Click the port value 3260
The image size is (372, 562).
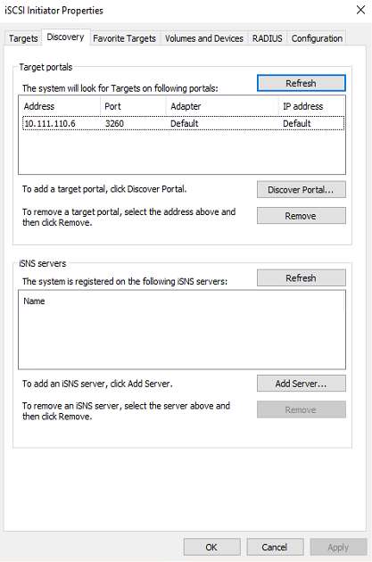(x=114, y=124)
